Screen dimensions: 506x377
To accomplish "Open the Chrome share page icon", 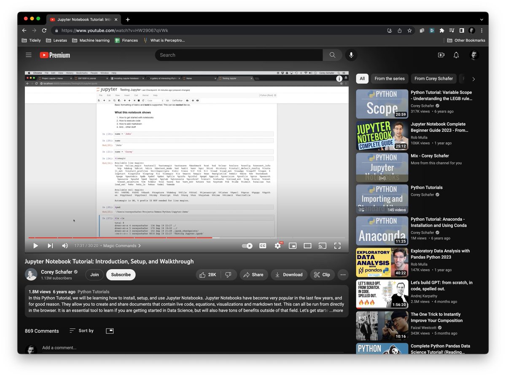I will point(399,30).
